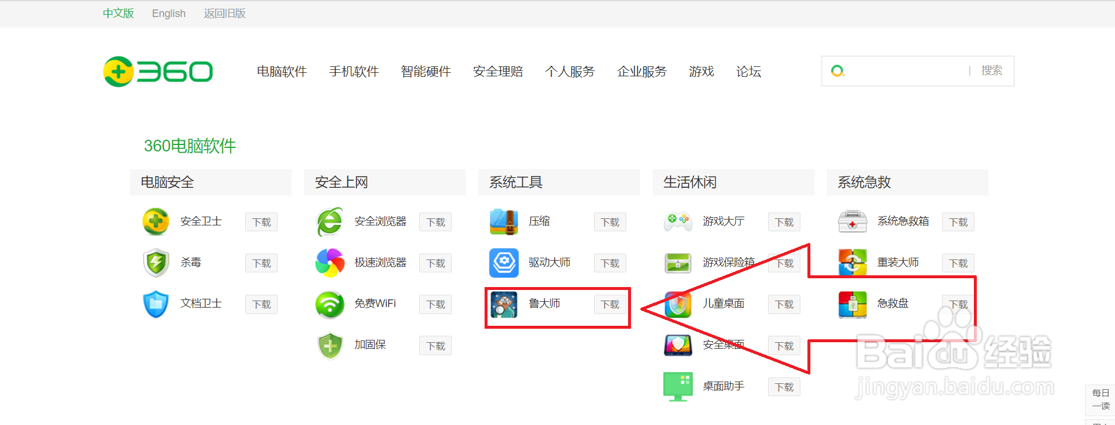Download 系统急救箱

[958, 222]
